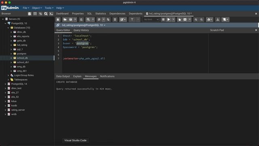Click the Visual Studio Code tooltip label

coord(75,140)
